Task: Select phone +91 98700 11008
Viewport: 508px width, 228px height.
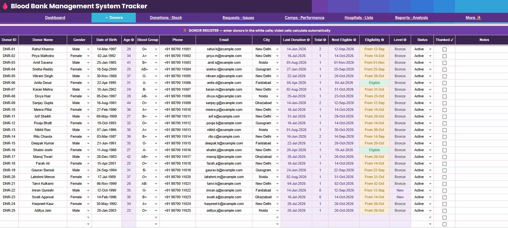Action: point(178,96)
